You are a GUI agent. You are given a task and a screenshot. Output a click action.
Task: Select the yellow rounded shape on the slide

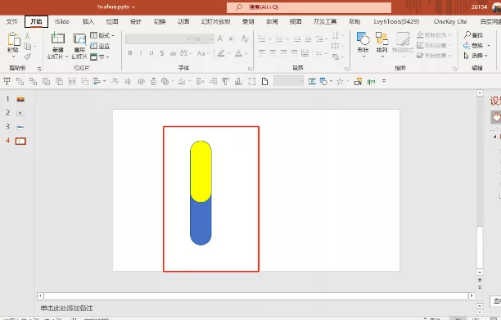point(201,171)
